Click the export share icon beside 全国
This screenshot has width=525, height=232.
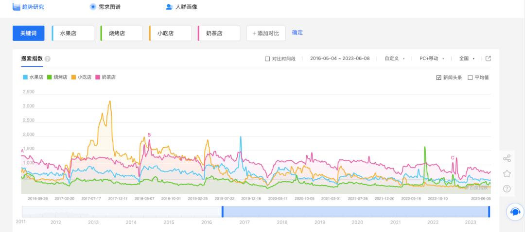tap(488, 59)
